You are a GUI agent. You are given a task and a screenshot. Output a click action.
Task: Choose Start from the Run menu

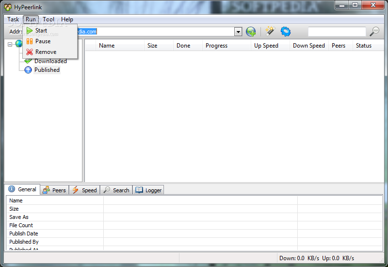[x=50, y=31]
